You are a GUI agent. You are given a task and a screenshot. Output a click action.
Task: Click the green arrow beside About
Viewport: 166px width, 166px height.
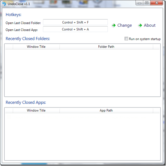(140, 25)
